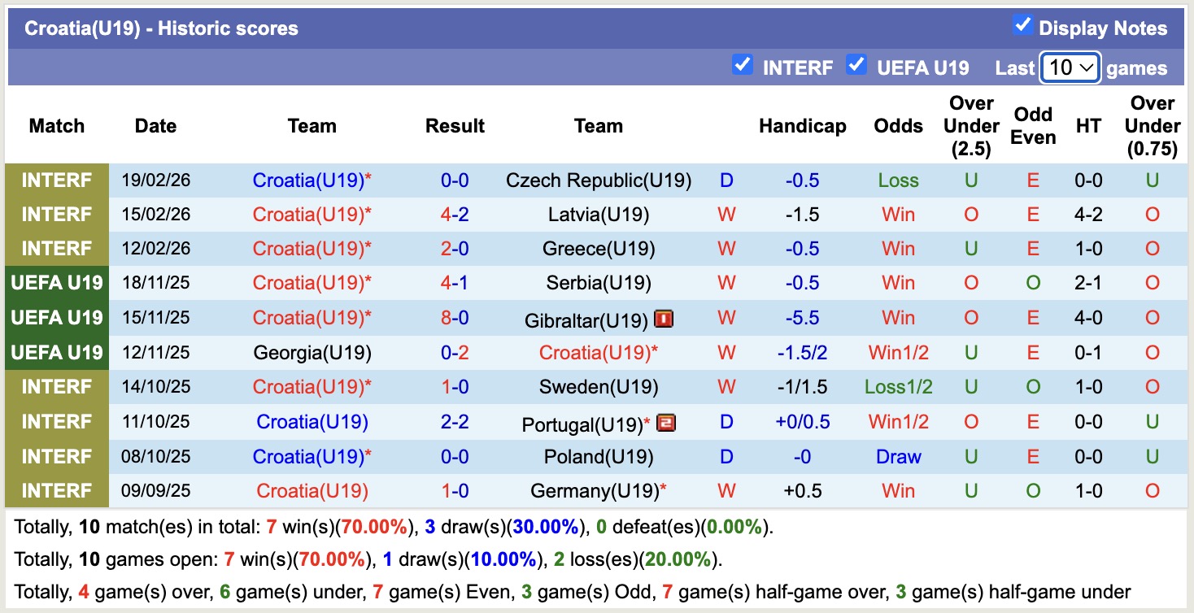Select the INTERF badge on the Czech Republic row

coord(56,180)
